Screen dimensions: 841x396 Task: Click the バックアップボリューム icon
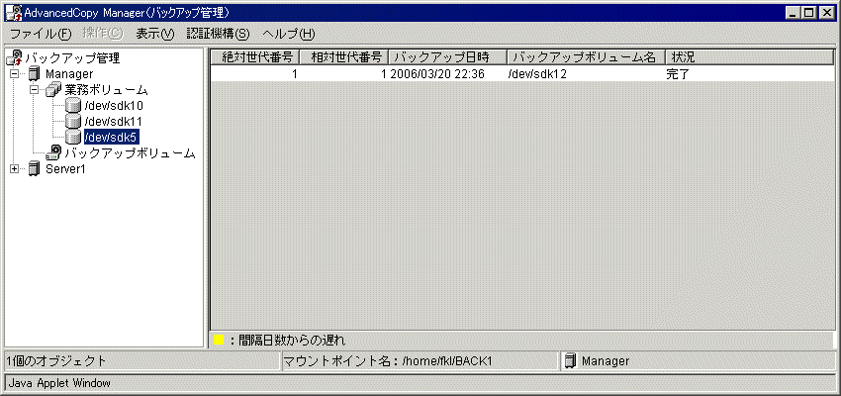[x=53, y=152]
